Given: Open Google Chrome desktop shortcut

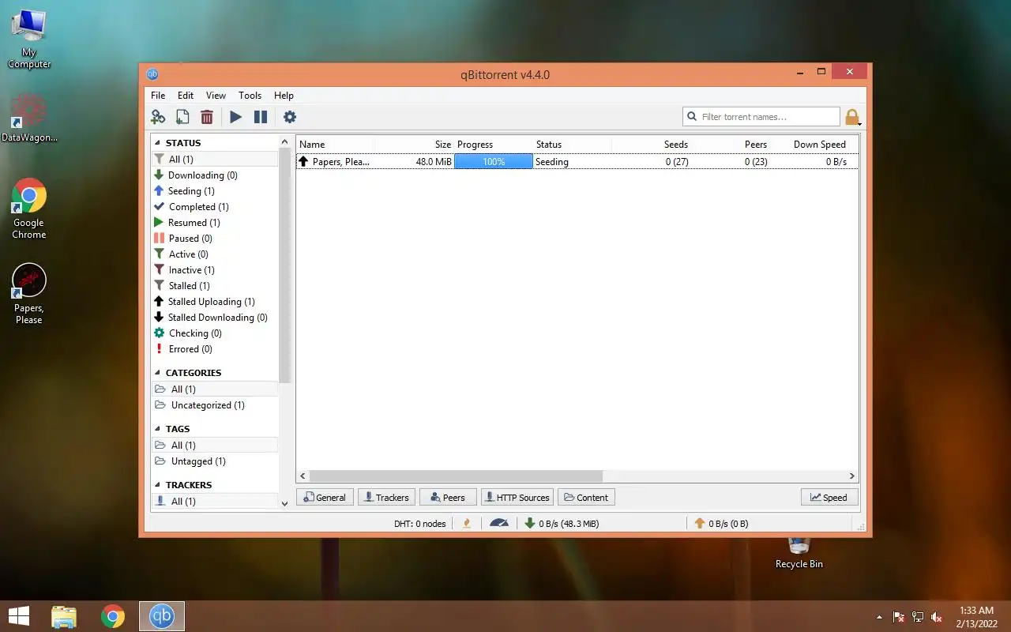Looking at the screenshot, I should pyautogui.click(x=29, y=209).
